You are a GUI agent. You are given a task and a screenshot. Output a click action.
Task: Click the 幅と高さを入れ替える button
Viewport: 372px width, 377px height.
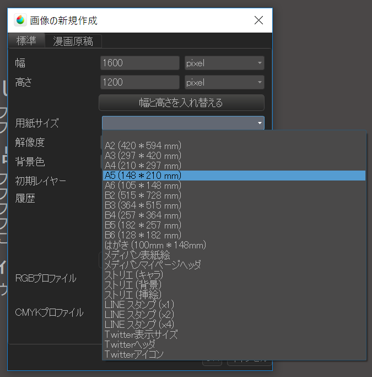pyautogui.click(x=181, y=103)
